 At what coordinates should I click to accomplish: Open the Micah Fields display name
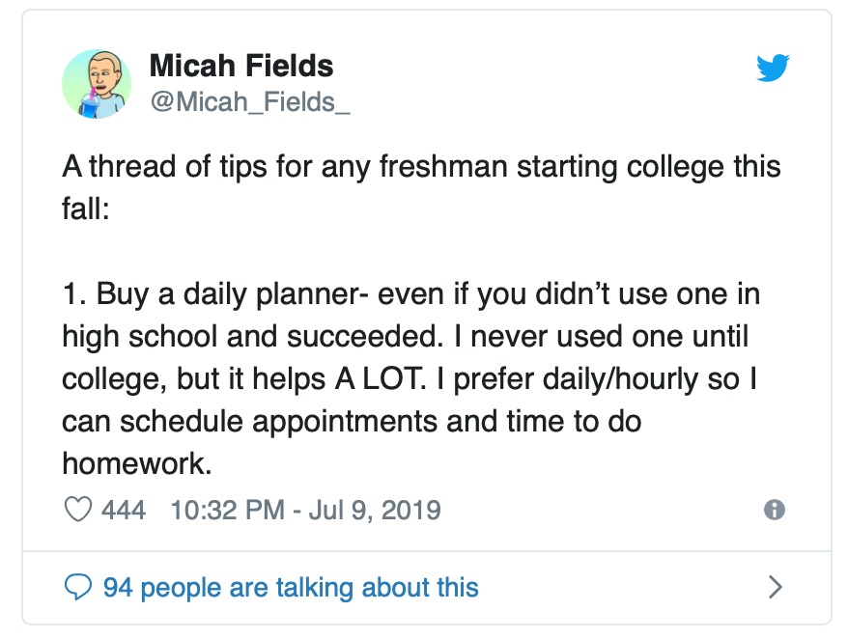pos(241,66)
